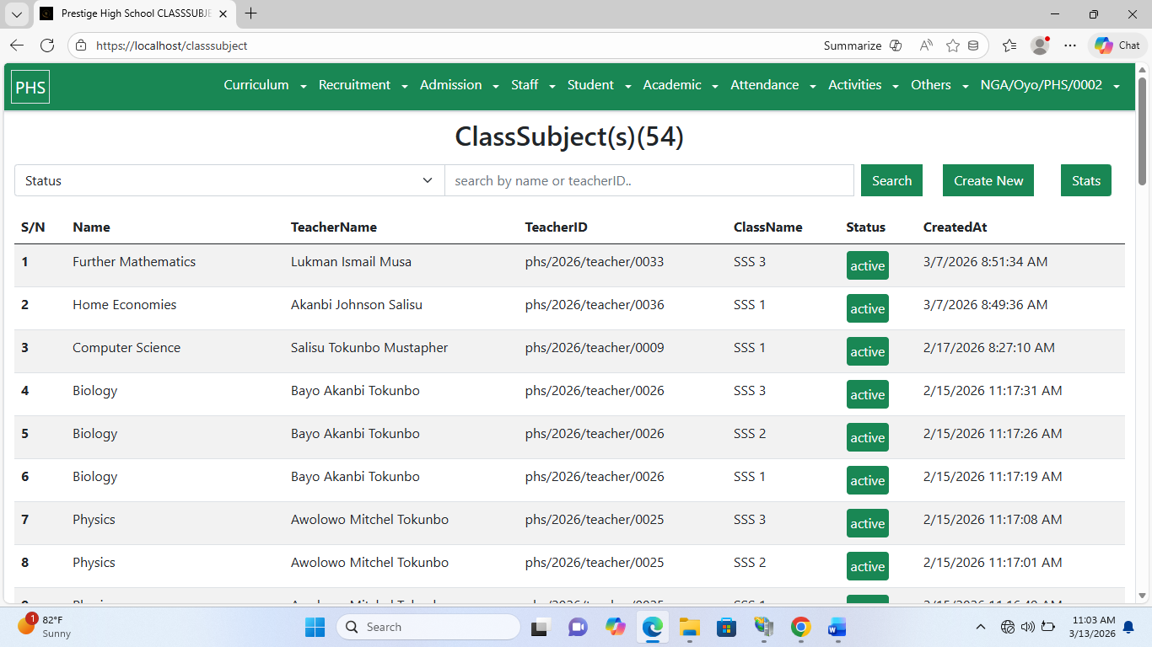The image size is (1152, 647).
Task: Open the NGA/Oyo/PHS/0002 user dropdown
Action: 1049,85
